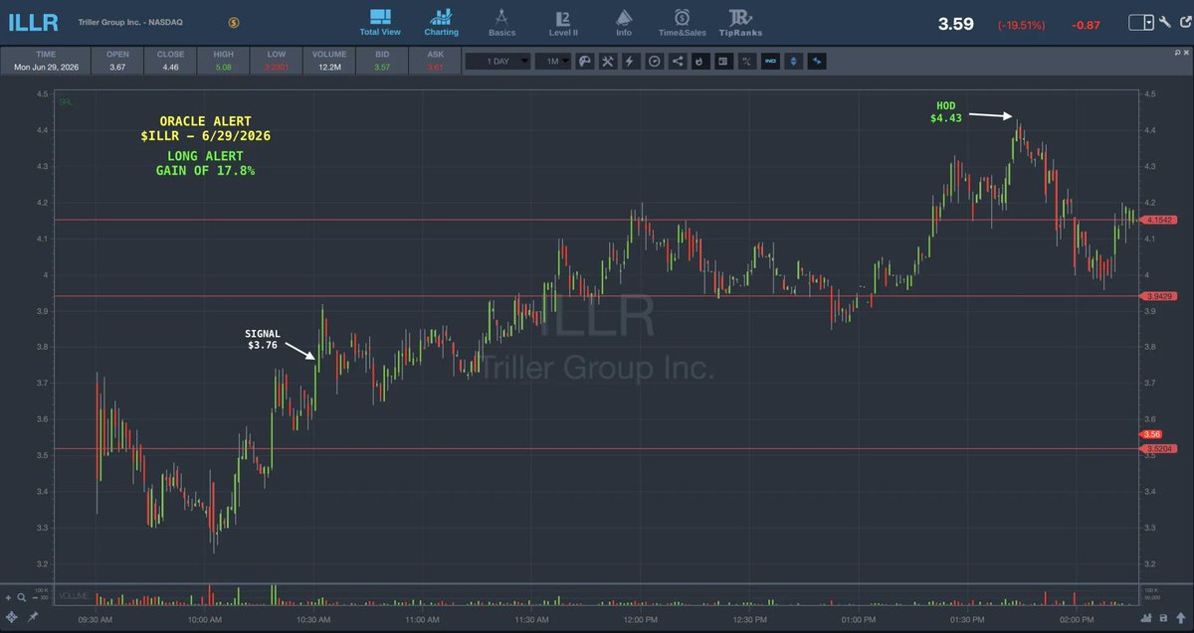The image size is (1194, 633).
Task: Open the Info tab
Action: point(623,22)
